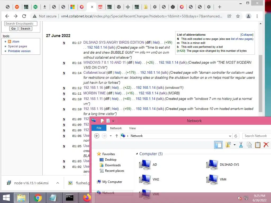
Task: Collapse the Computer (5) group
Action: tap(137, 154)
